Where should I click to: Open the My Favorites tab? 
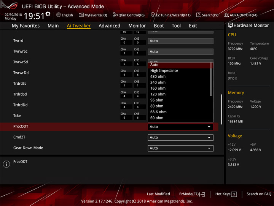click(26, 26)
